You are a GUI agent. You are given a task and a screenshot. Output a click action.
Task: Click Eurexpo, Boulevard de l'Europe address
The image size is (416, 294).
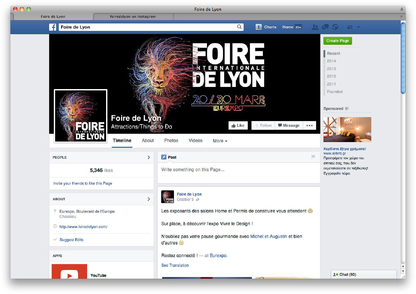click(87, 211)
